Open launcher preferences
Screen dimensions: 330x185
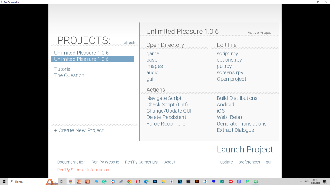(x=249, y=162)
